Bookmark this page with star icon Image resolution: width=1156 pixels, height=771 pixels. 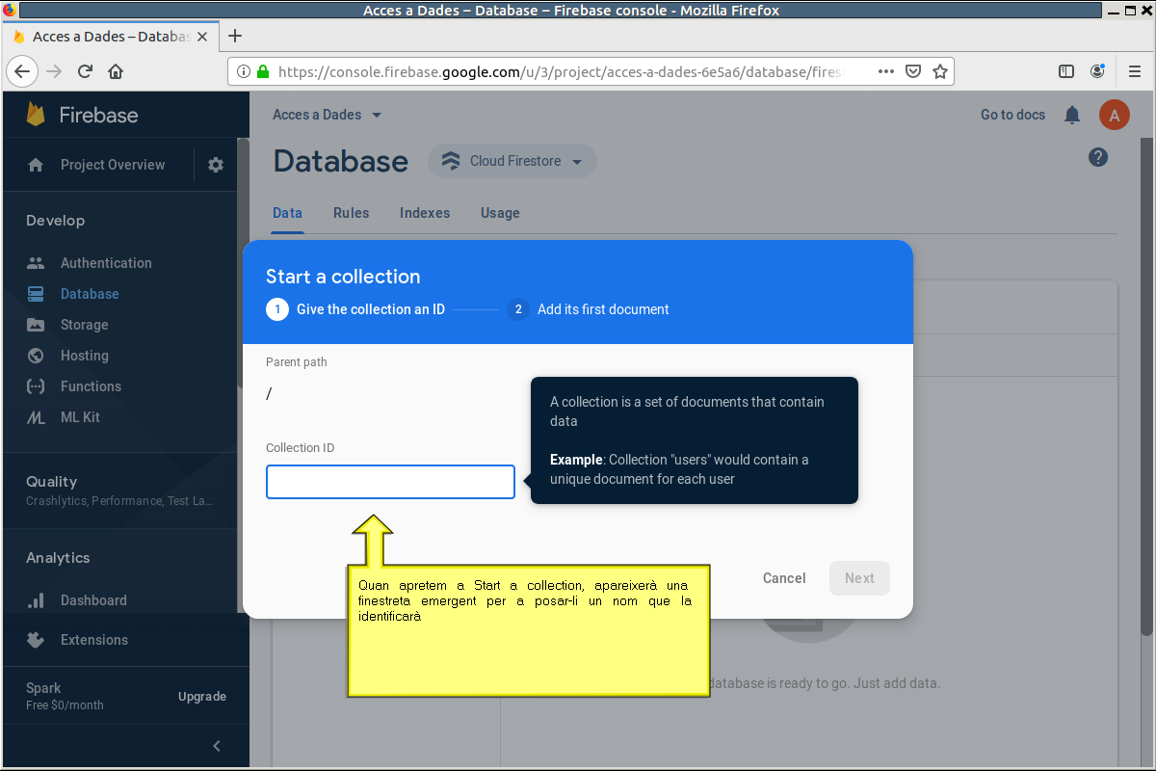pyautogui.click(x=940, y=71)
